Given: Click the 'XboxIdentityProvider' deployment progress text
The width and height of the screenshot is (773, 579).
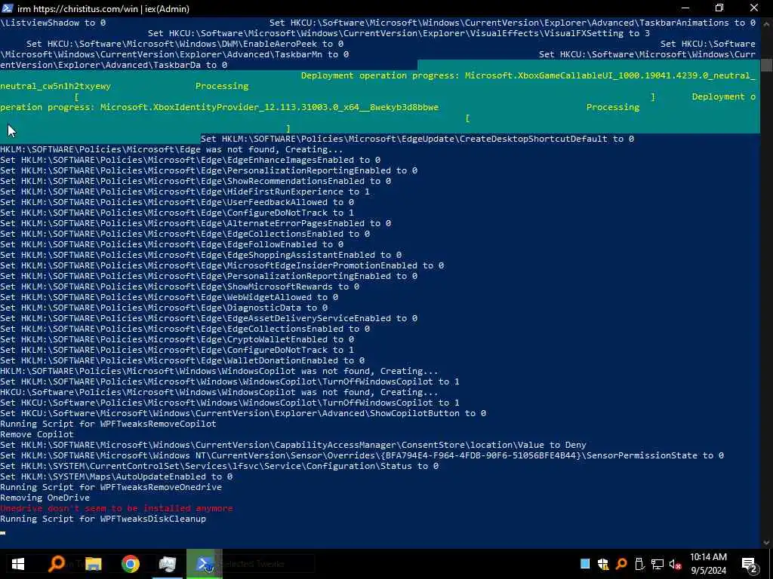Looking at the screenshot, I should (x=269, y=107).
